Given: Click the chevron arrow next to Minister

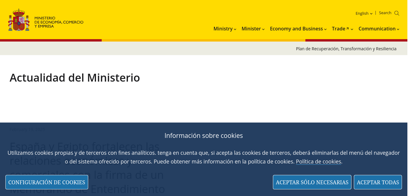Looking at the screenshot, I should click(x=263, y=29).
